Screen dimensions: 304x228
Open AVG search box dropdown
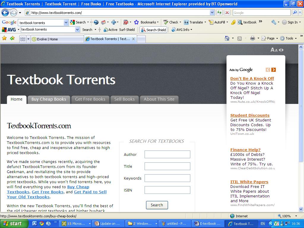point(77,30)
